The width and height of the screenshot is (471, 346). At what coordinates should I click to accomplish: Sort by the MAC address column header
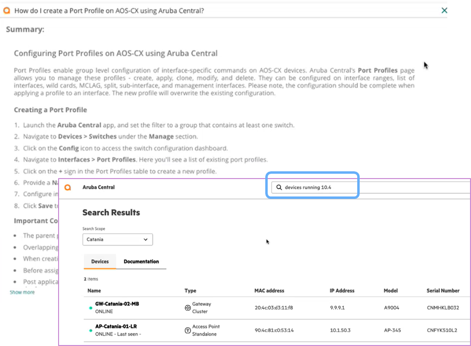tap(269, 291)
